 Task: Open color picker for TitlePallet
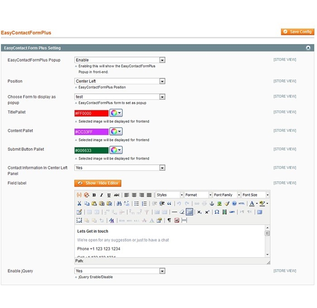[116, 113]
